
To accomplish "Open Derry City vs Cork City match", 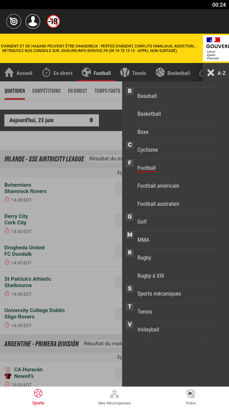I will (16, 220).
